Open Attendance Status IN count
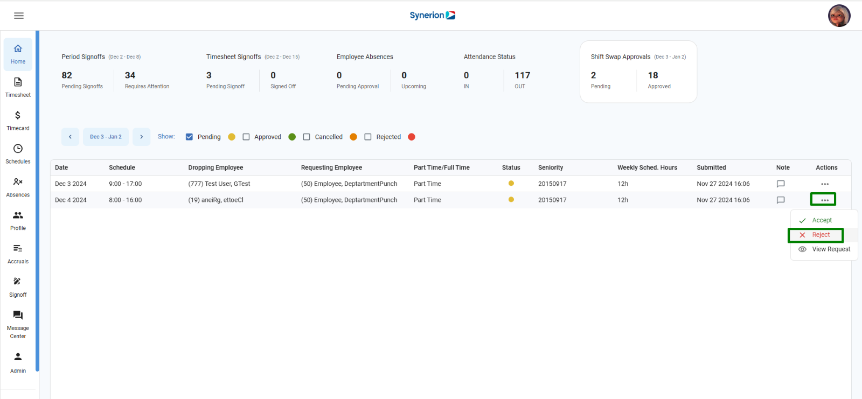Viewport: 862px width, 399px height. point(467,80)
